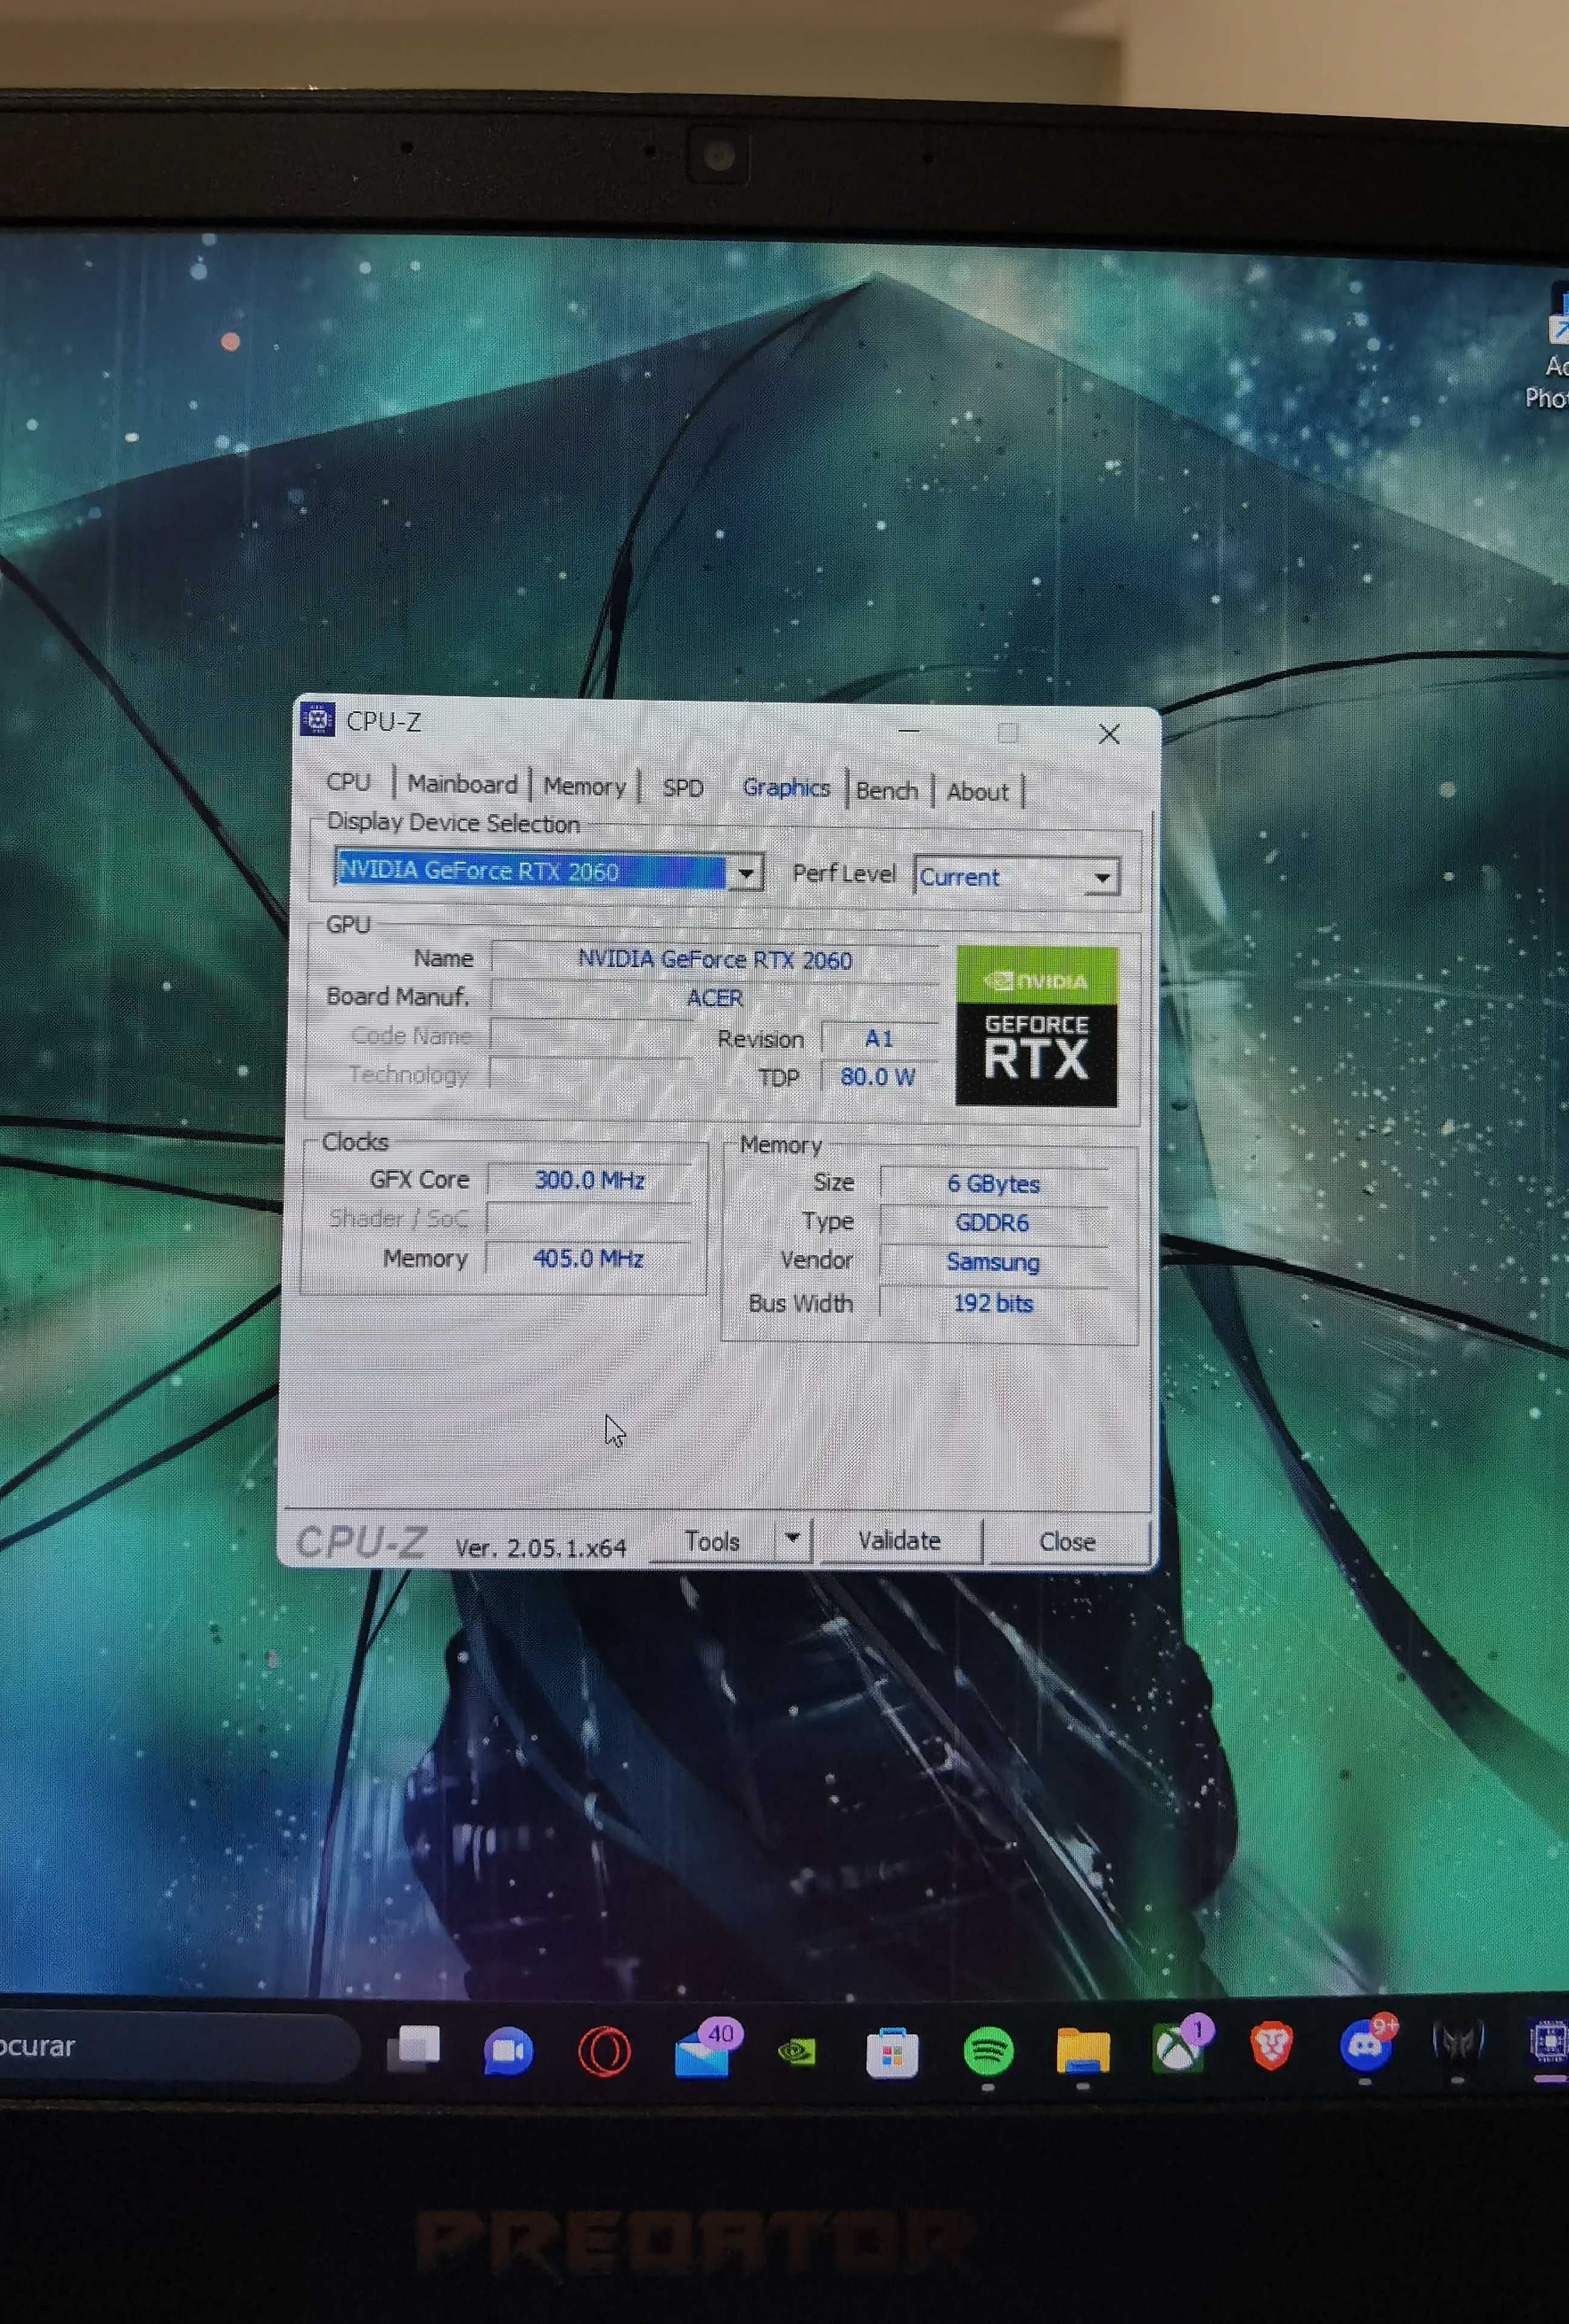
Task: Open File Explorer from taskbar
Action: (1083, 2052)
